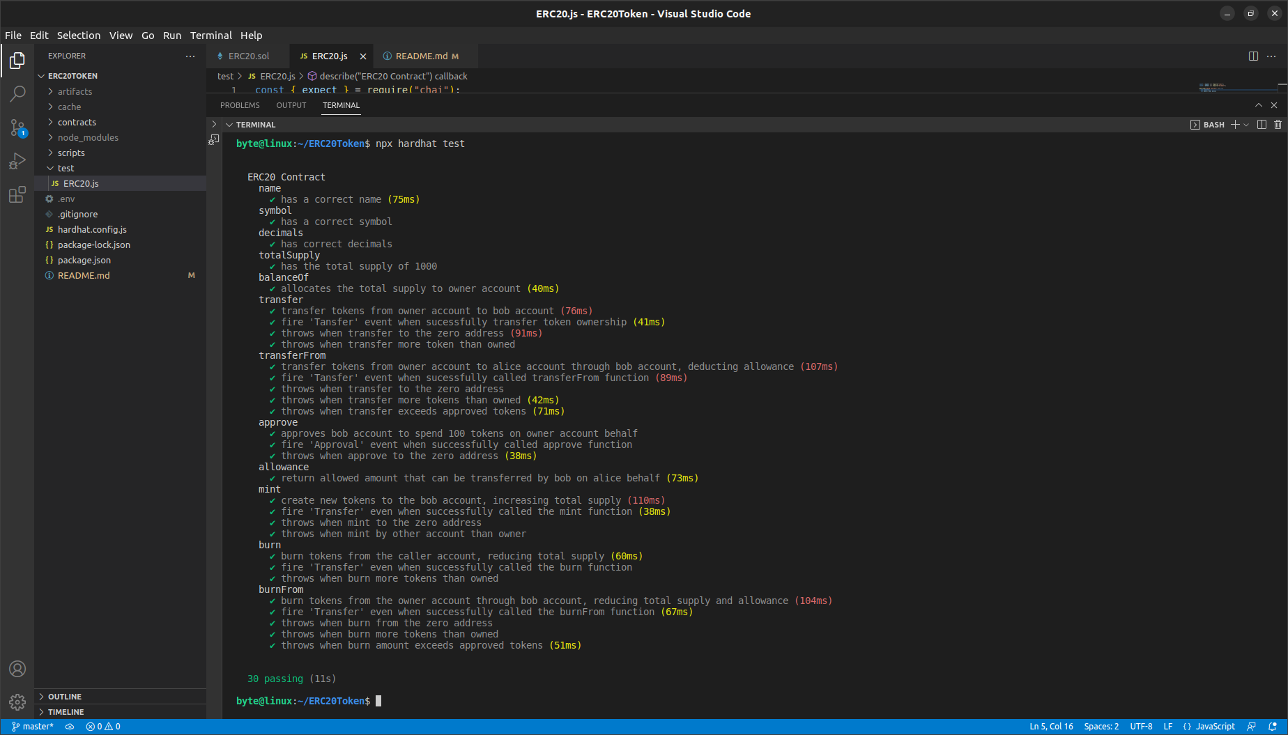Select the TERMINAL panel tab
The height and width of the screenshot is (735, 1288).
pyautogui.click(x=341, y=105)
